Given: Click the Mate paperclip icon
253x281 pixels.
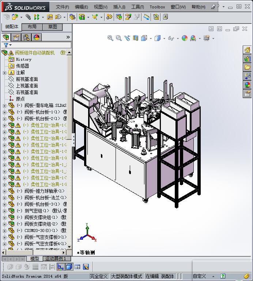Looking at the screenshot, I should coord(28,17).
